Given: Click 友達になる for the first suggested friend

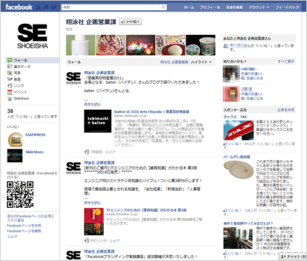Looking at the screenshot, I should [x=254, y=78].
